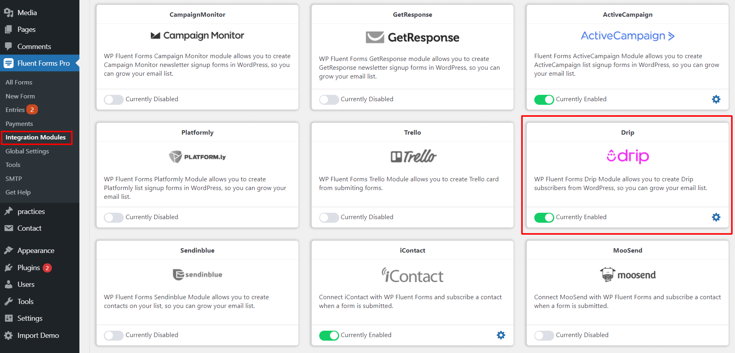The height and width of the screenshot is (353, 735).
Task: Open Appearance admin menu link
Action: [36, 251]
